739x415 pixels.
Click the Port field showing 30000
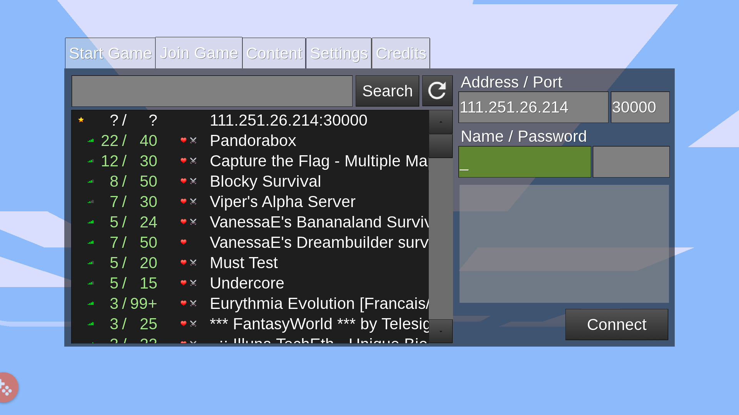[640, 107]
